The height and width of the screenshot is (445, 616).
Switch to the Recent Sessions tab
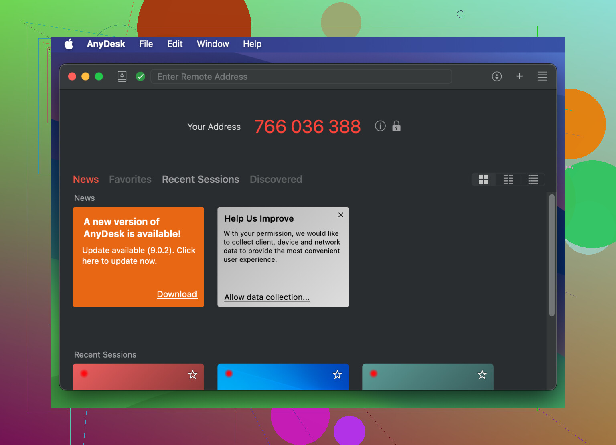tap(201, 179)
